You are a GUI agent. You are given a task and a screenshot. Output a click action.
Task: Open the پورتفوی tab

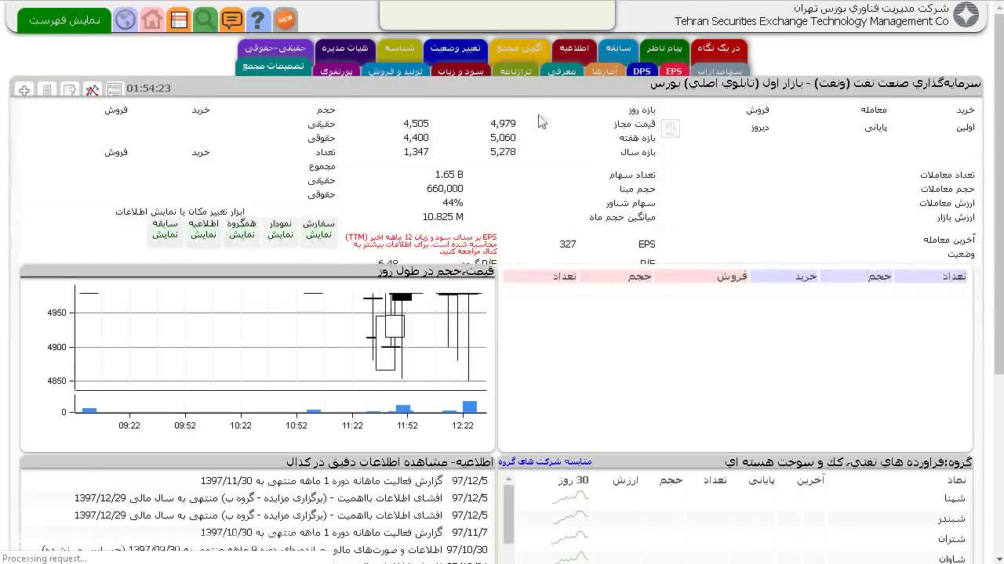pos(336,71)
